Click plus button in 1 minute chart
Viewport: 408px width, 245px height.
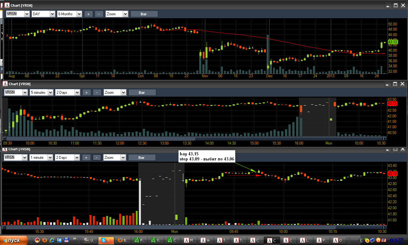86,158
